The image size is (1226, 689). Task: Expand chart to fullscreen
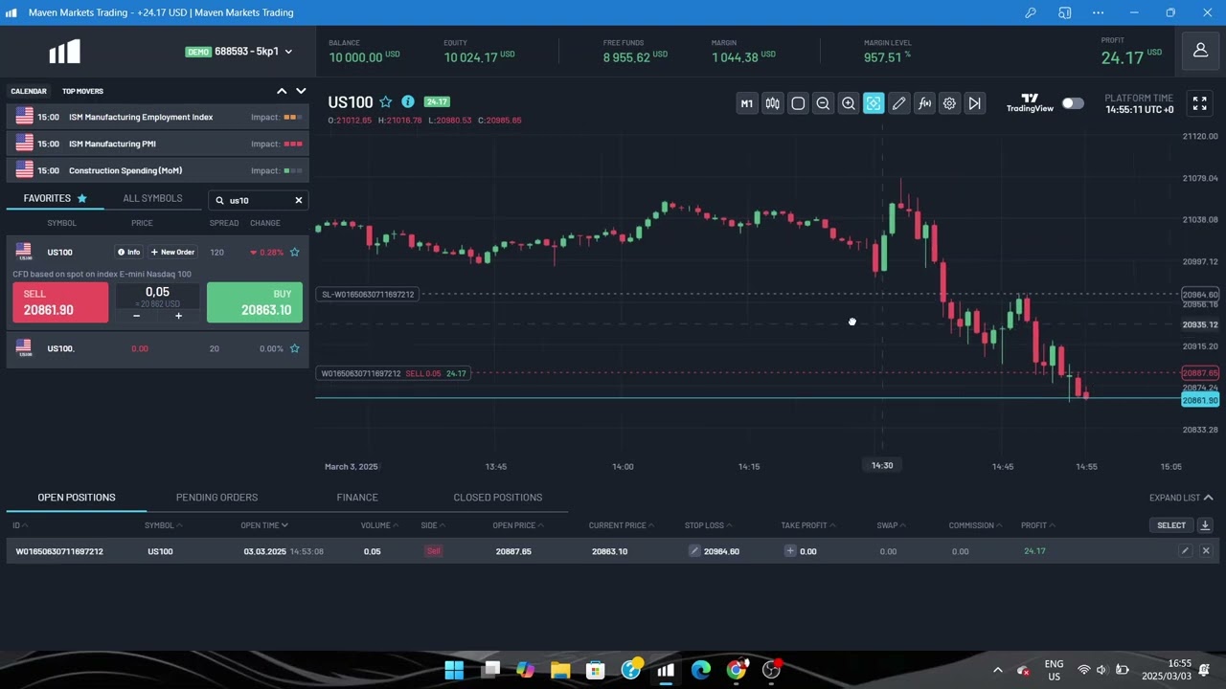[1199, 103]
